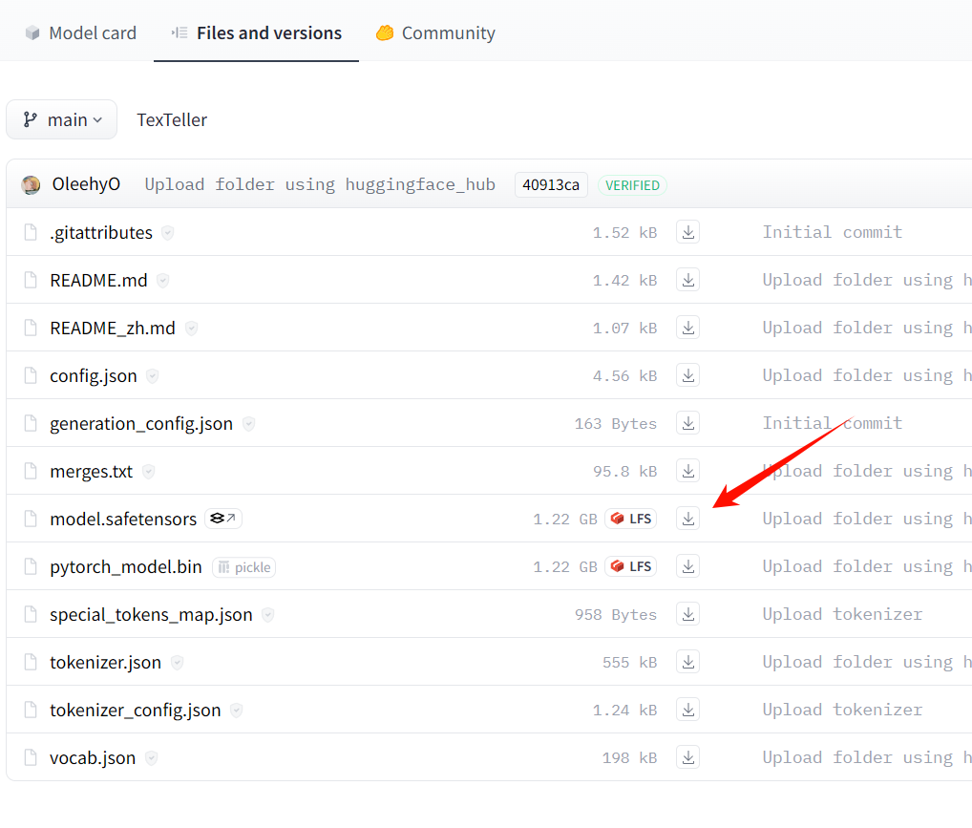The width and height of the screenshot is (972, 828).
Task: Click the 95.8 kB size of merges.txt
Action: [x=624, y=472]
